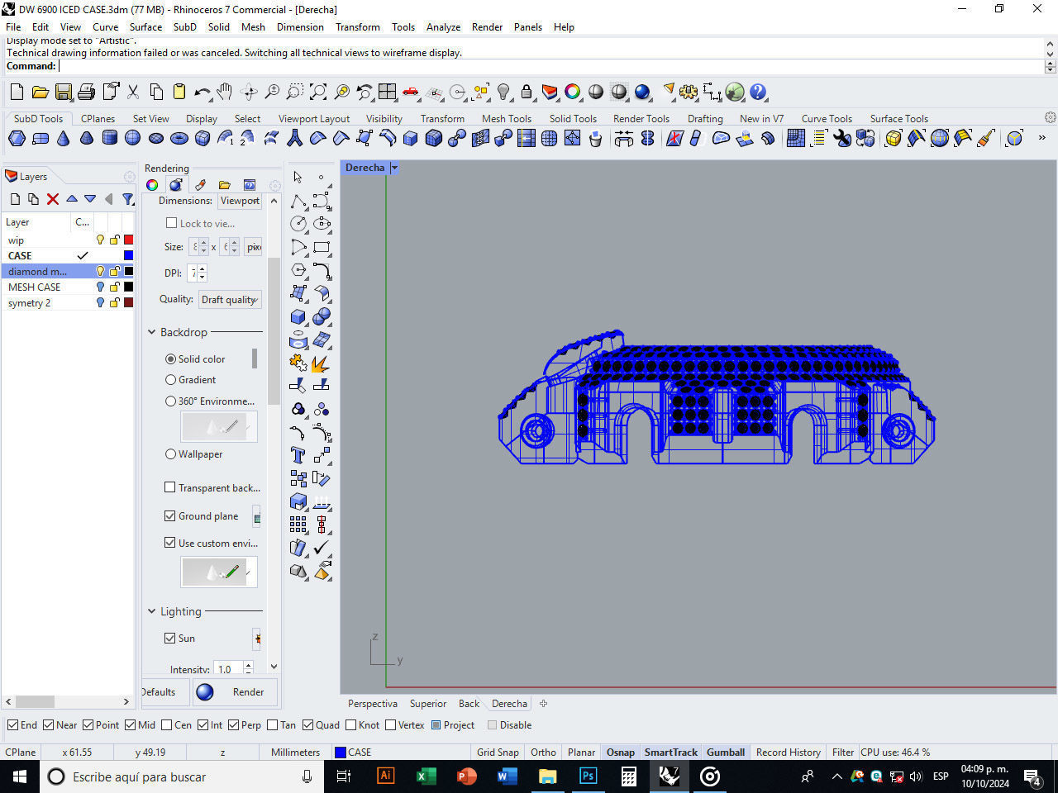Switch to the Drafting toolbar tab
The image size is (1058, 793).
pos(705,118)
